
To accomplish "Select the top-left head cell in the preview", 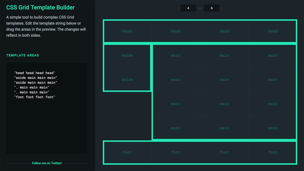I will 127,31.
